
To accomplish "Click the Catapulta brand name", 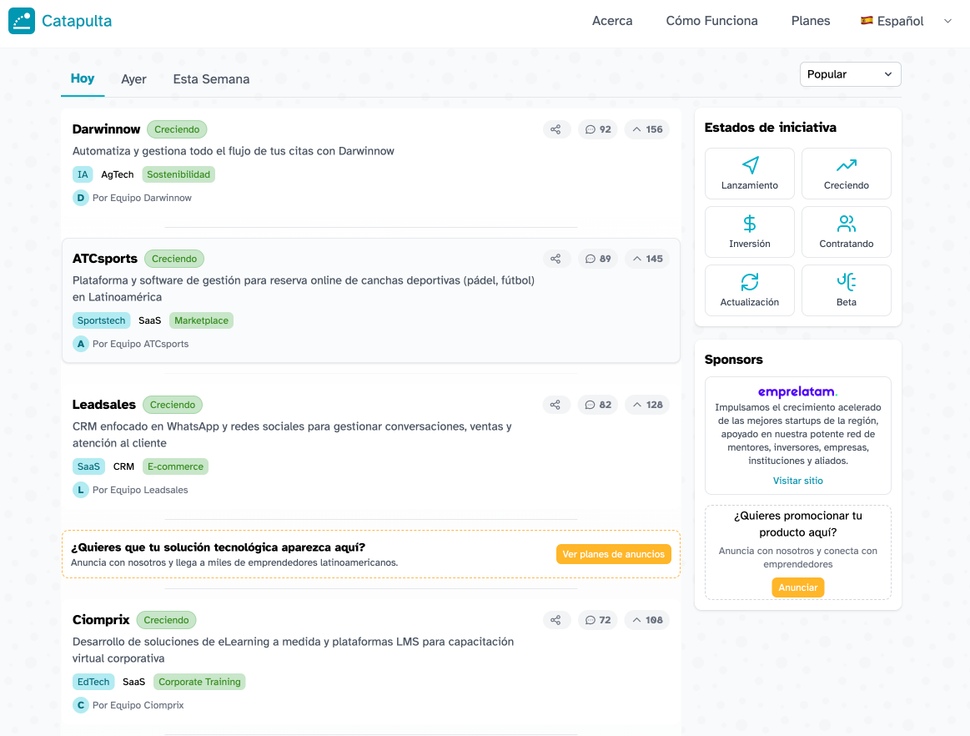I will (77, 21).
